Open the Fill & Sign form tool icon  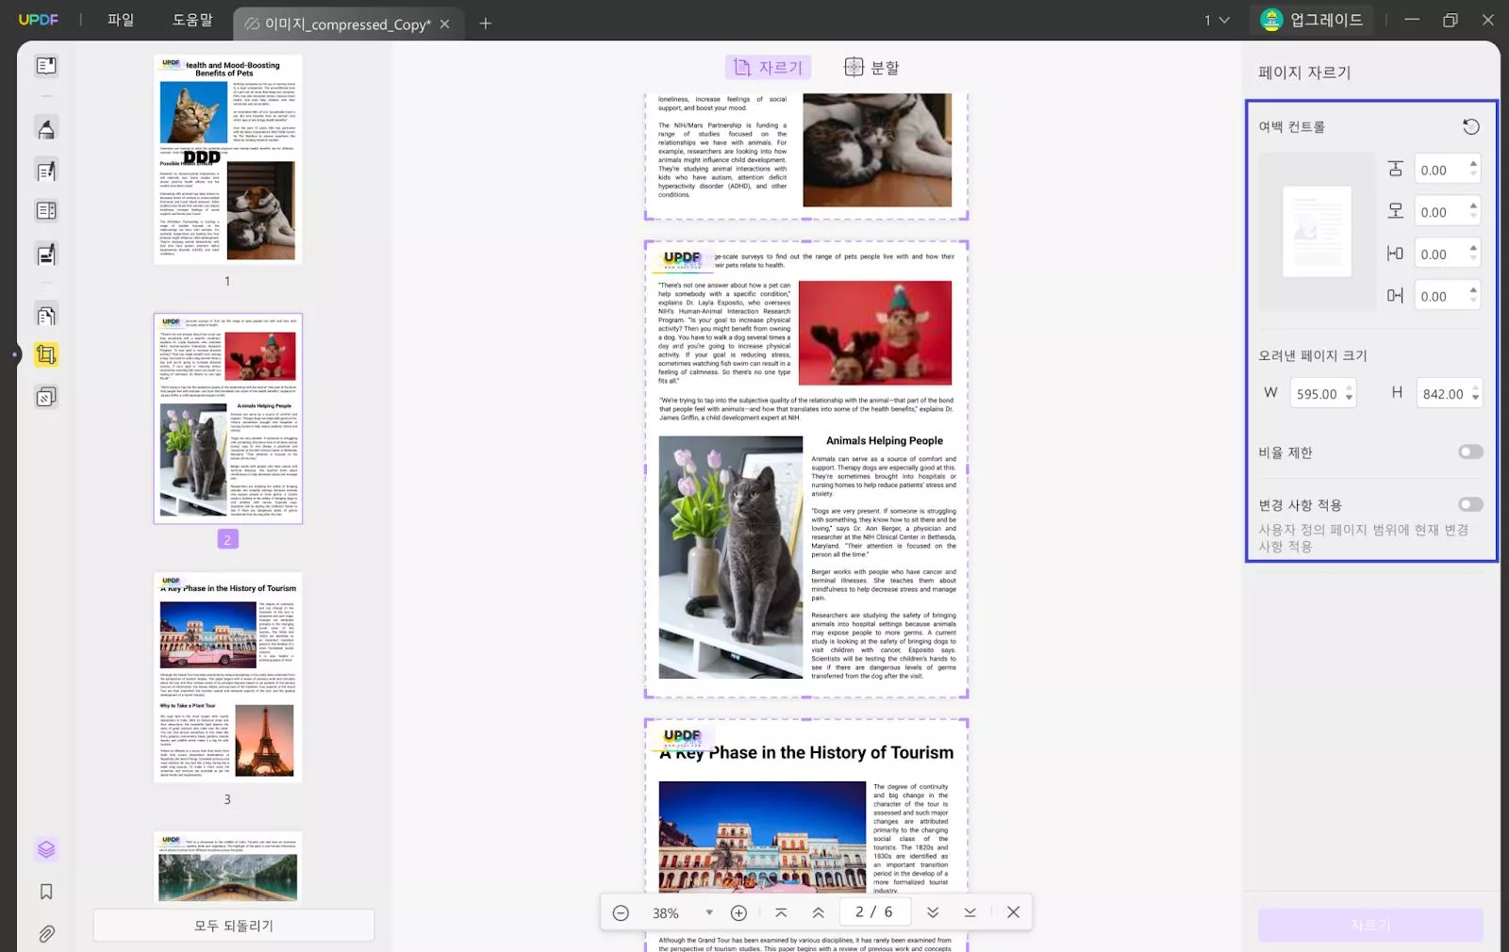coord(46,254)
